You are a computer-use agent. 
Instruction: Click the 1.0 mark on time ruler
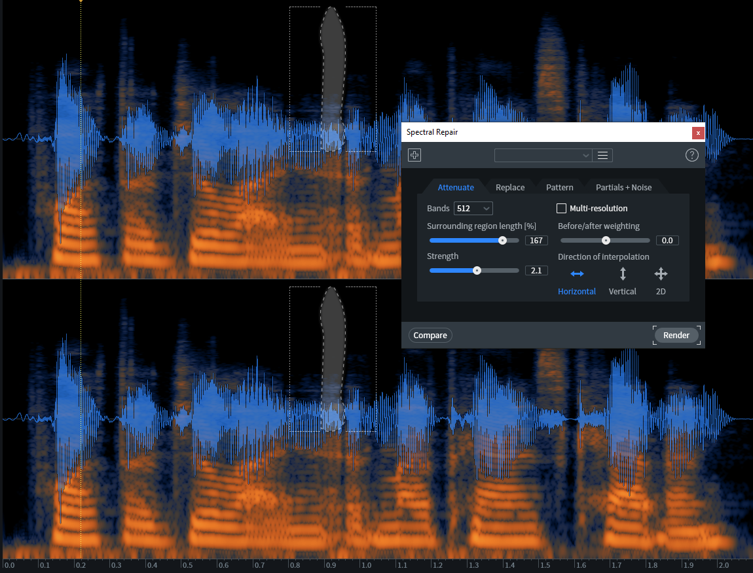tap(367, 565)
